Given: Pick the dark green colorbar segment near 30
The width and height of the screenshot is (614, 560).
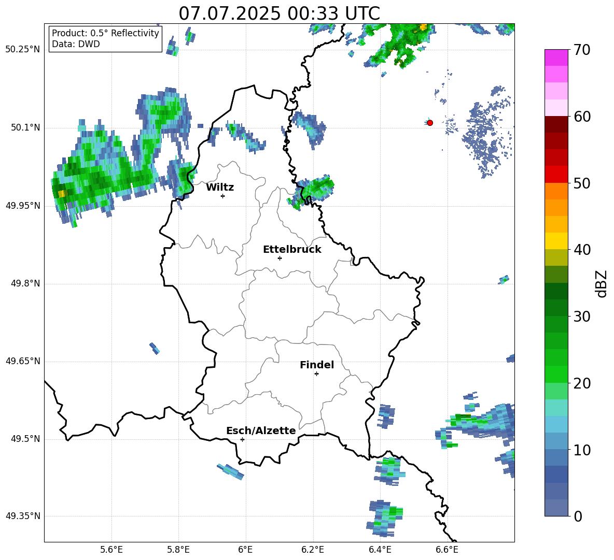Looking at the screenshot, I should pos(556,308).
